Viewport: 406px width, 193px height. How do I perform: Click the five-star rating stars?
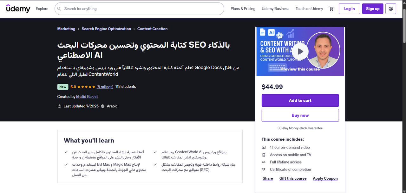point(86,87)
